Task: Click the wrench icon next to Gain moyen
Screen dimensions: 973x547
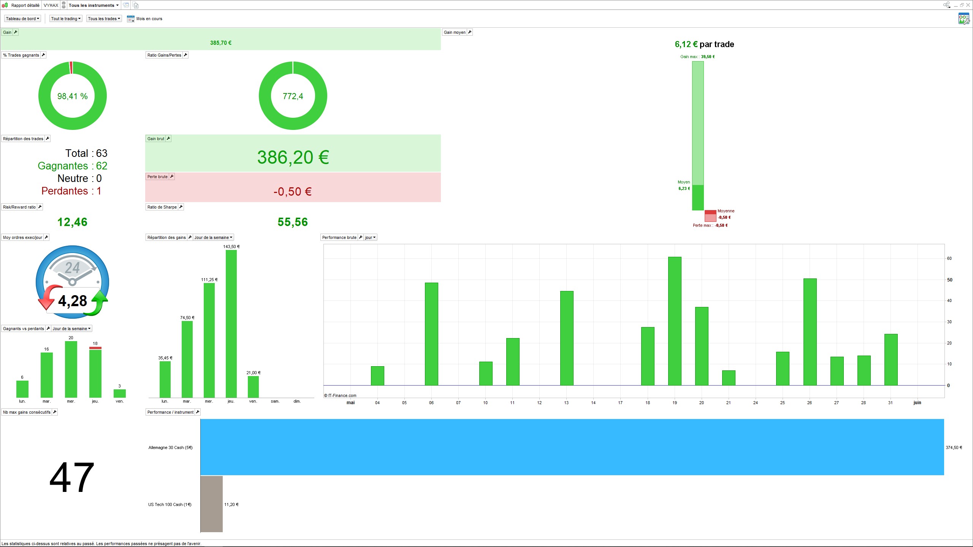Action: pos(470,32)
